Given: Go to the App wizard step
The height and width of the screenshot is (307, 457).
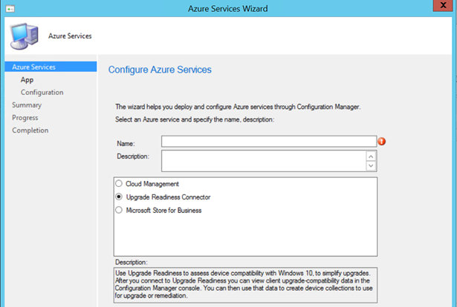Looking at the screenshot, I should pyautogui.click(x=27, y=79).
